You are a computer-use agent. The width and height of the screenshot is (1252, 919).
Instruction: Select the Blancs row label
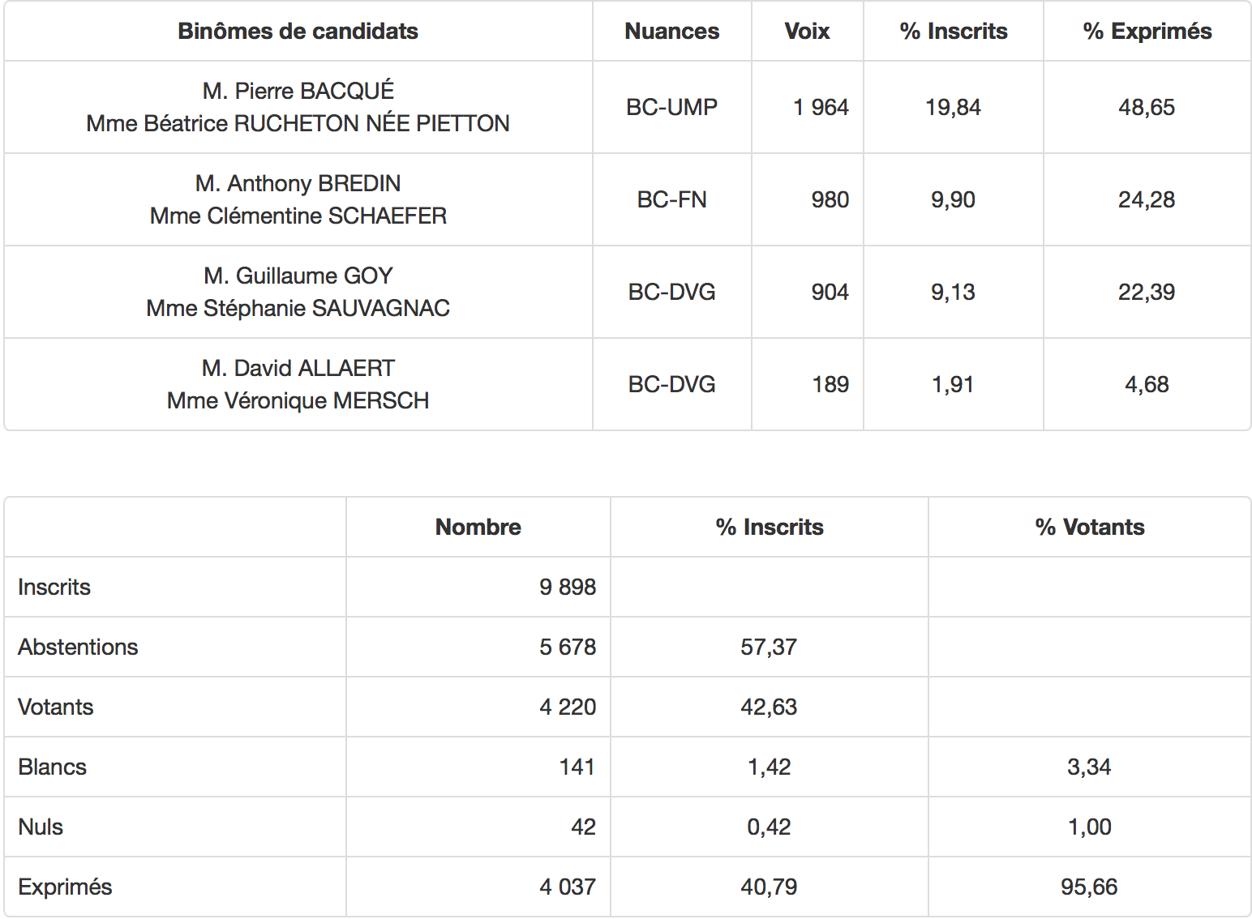(x=52, y=767)
